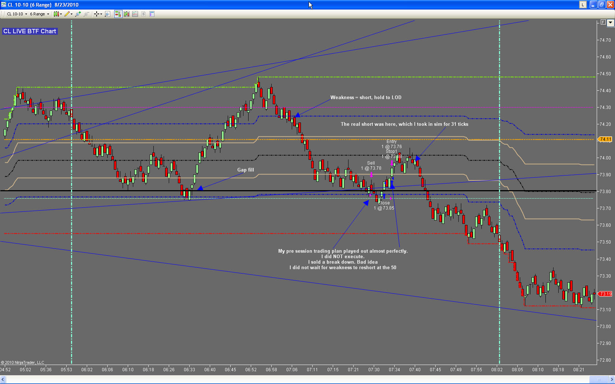Expand the cursor type dropdown arrow

pos(101,14)
